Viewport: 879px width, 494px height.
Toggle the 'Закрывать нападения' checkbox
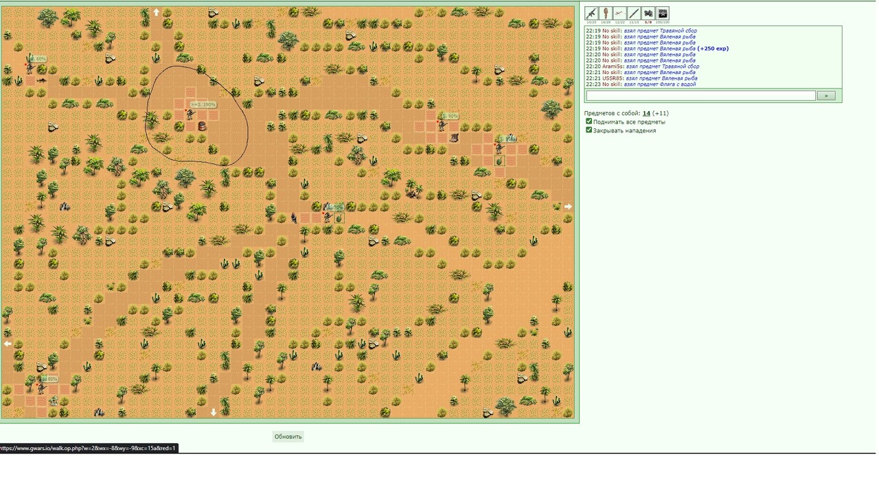[589, 130]
